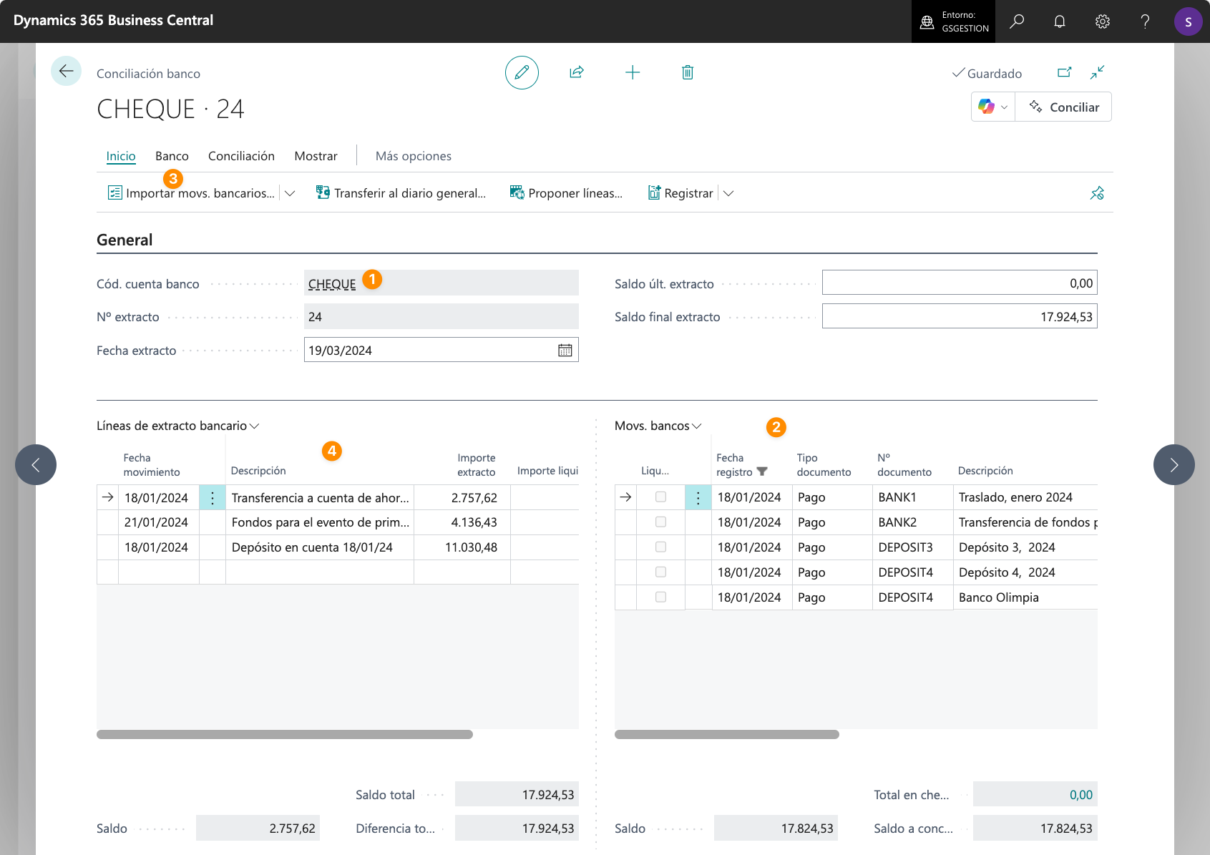Click the Saldo final extracto field
Viewport: 1210px width, 855px height.
(960, 316)
